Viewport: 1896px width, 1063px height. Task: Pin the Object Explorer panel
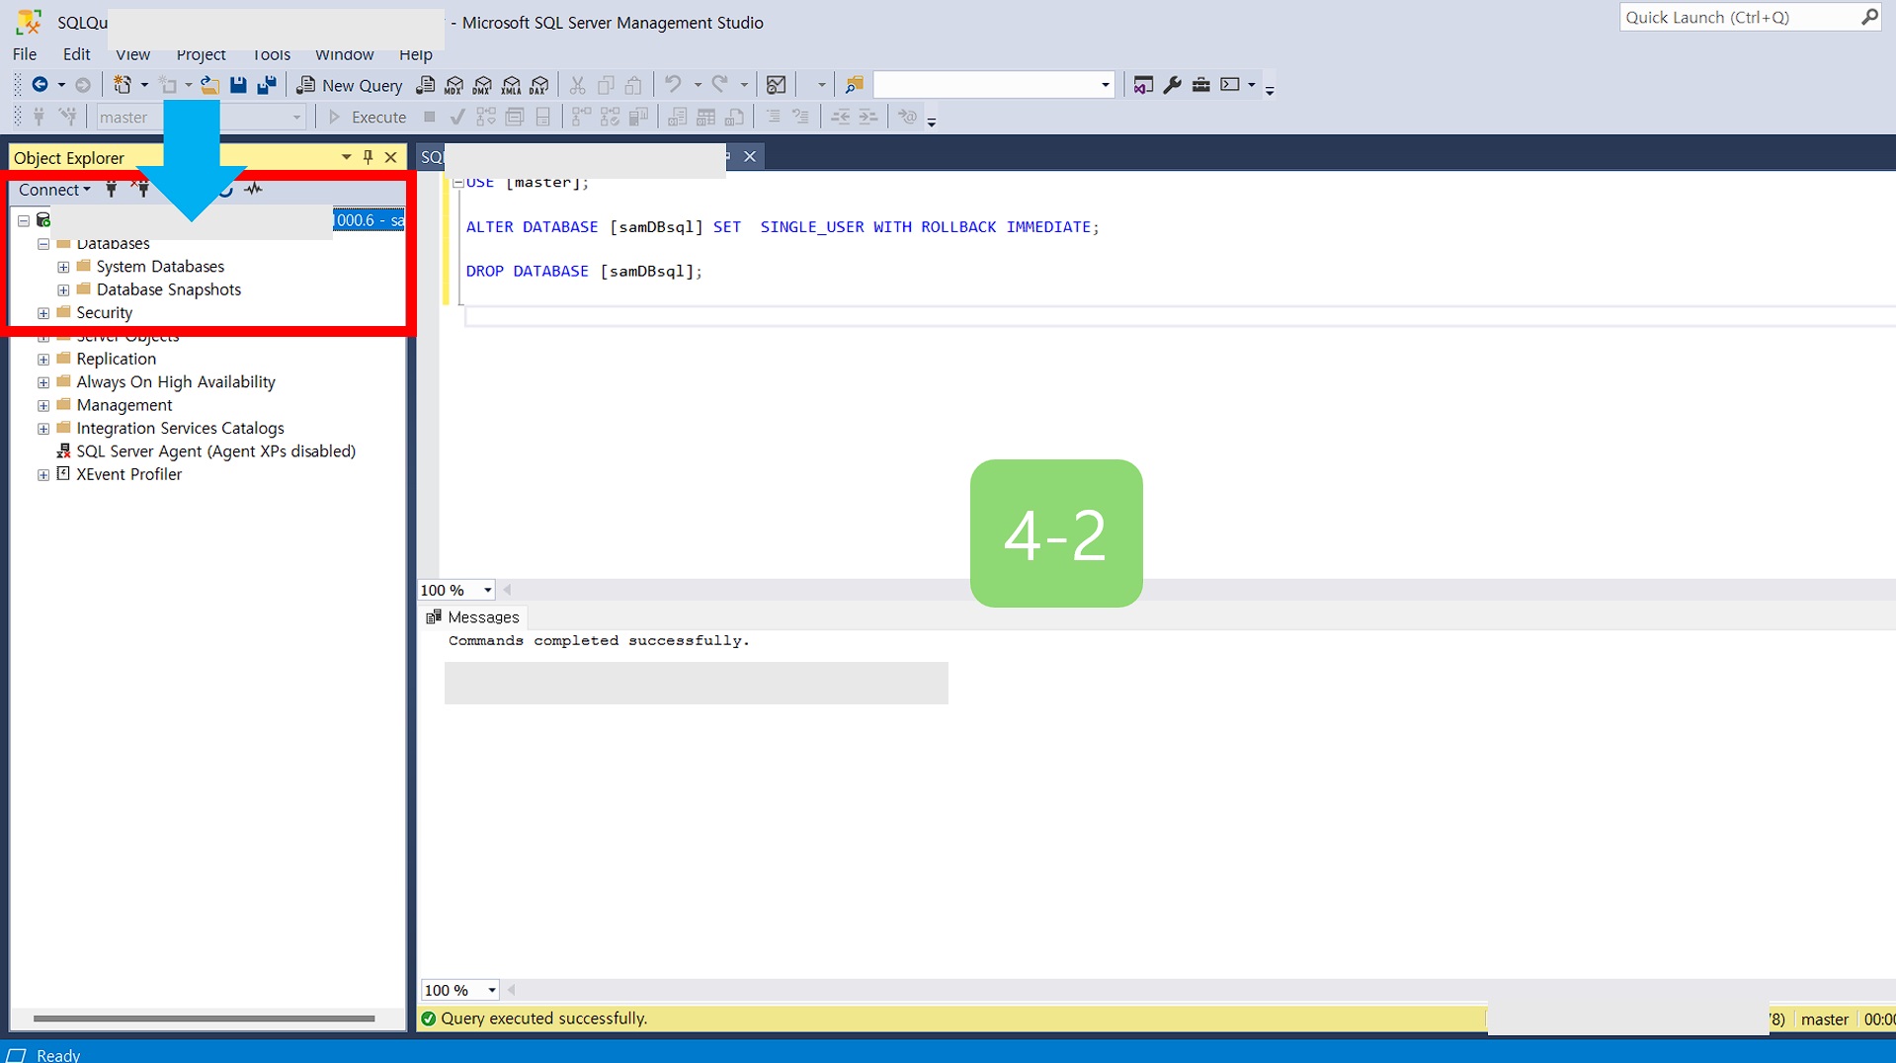(369, 157)
